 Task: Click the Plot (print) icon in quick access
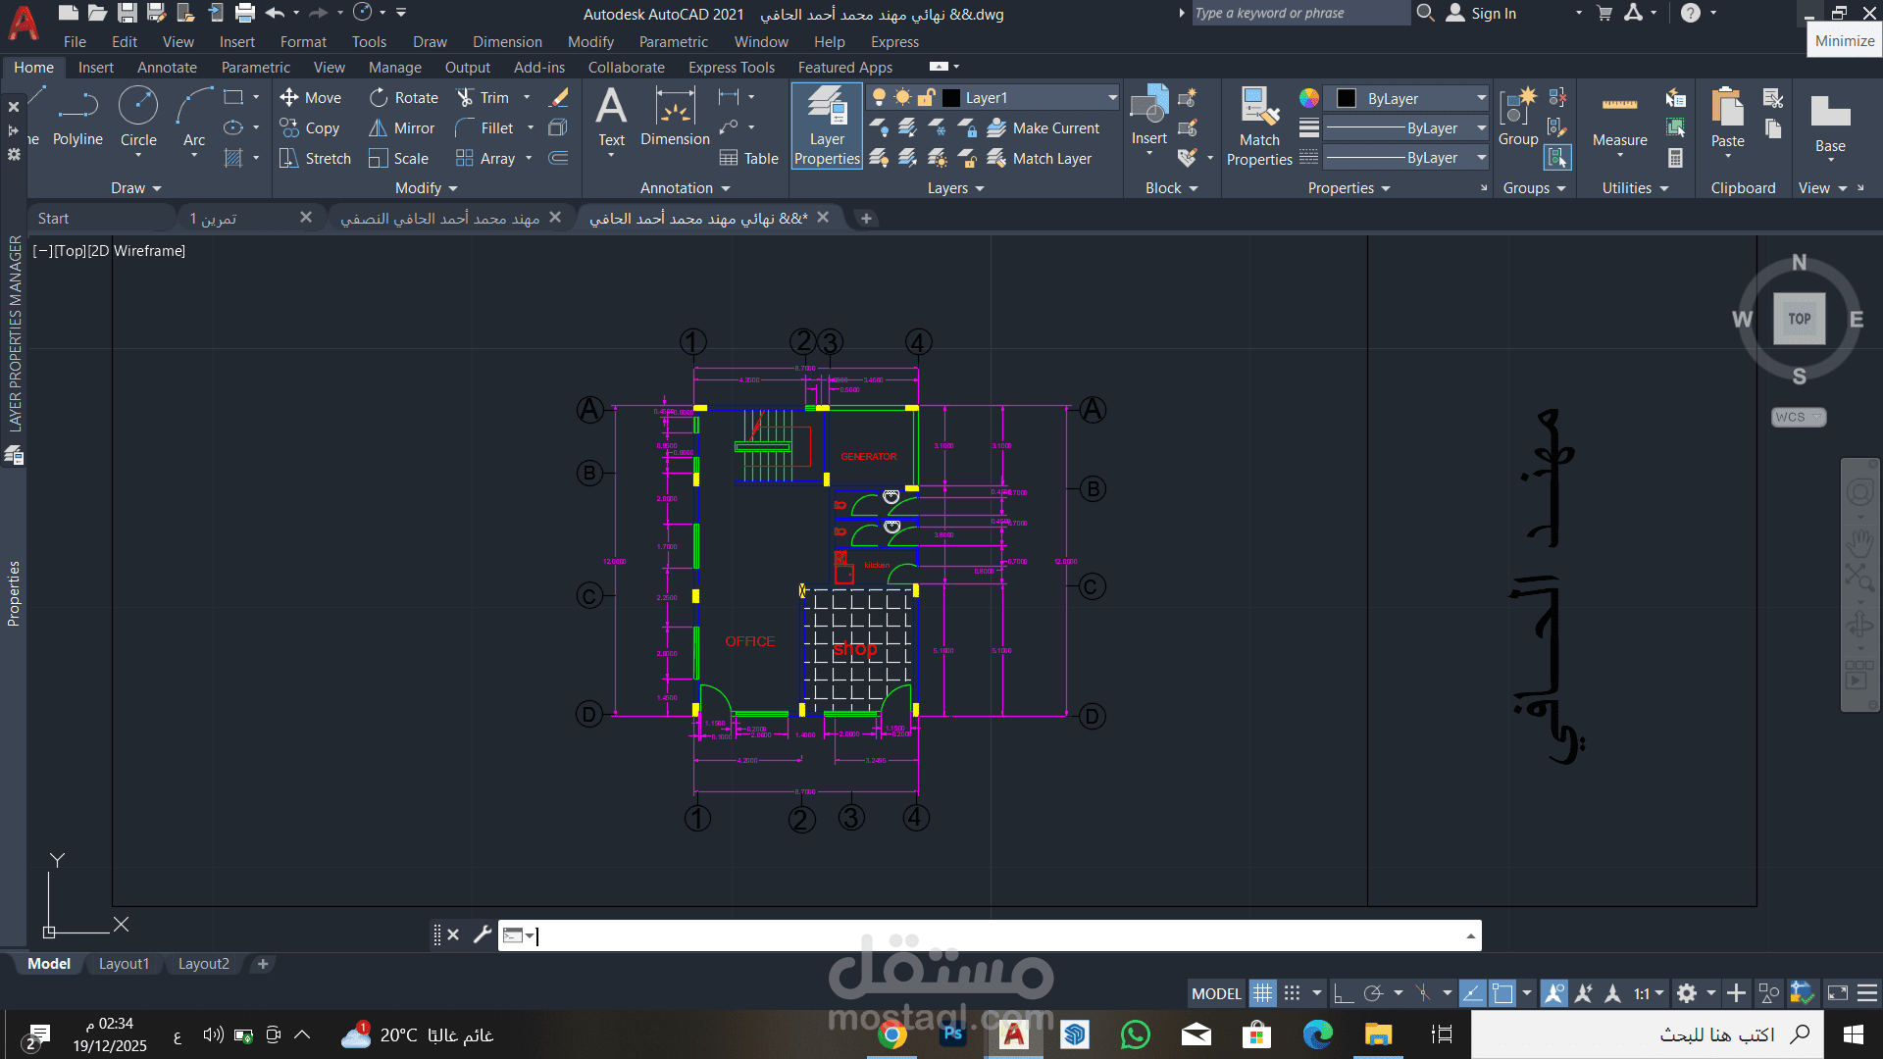pyautogui.click(x=245, y=13)
